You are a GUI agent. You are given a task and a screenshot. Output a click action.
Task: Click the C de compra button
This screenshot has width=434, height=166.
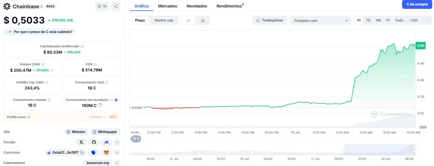point(417,4)
